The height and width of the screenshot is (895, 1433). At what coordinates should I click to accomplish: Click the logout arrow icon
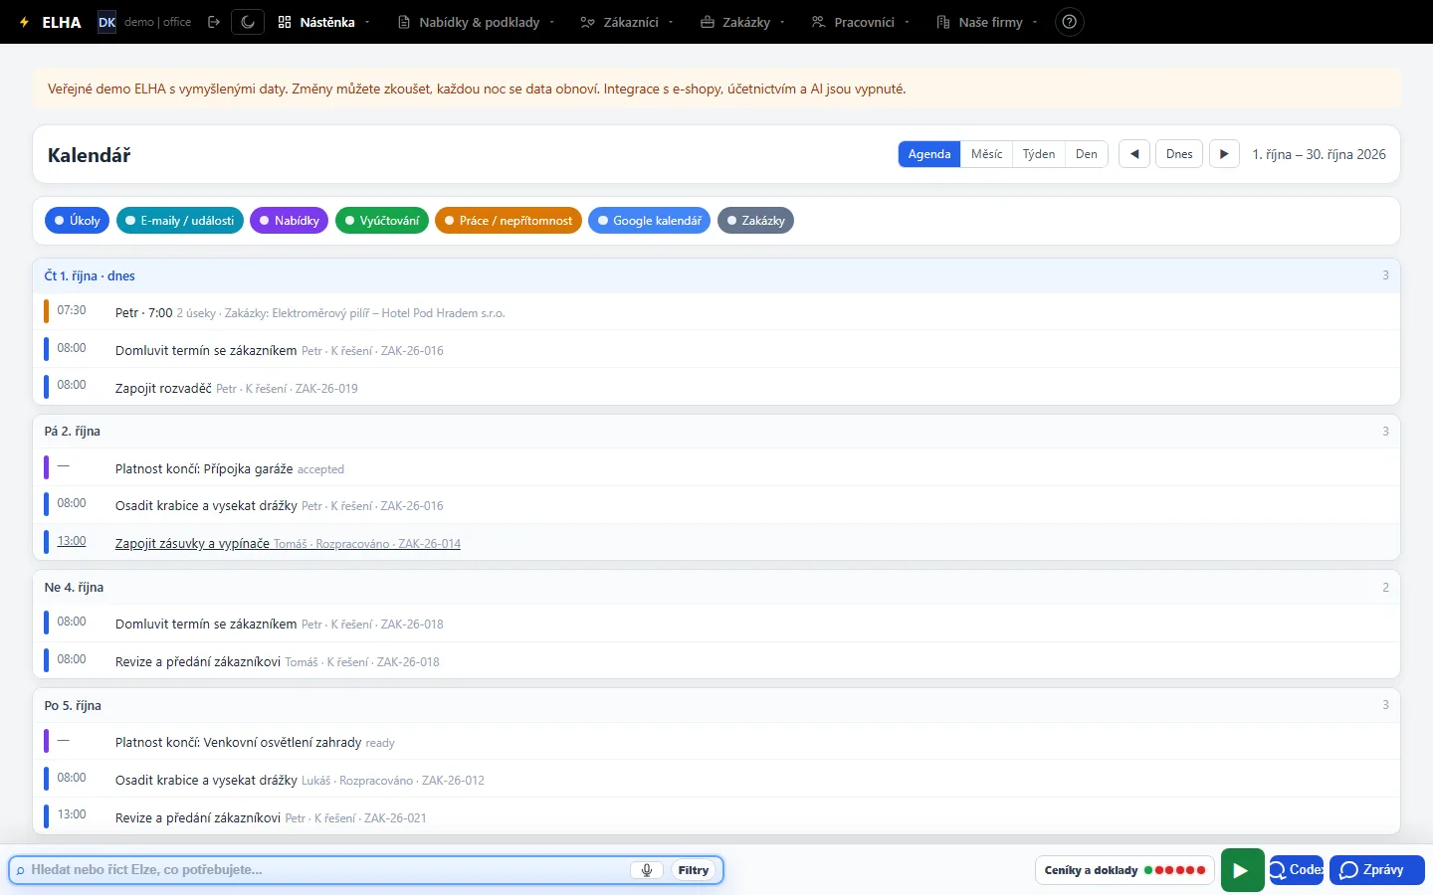(x=213, y=22)
